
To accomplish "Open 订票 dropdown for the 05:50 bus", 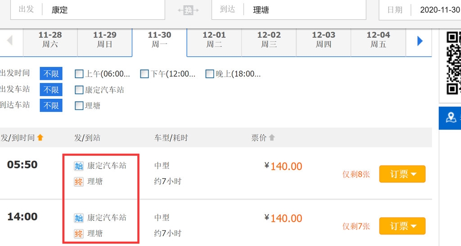I will (x=402, y=174).
